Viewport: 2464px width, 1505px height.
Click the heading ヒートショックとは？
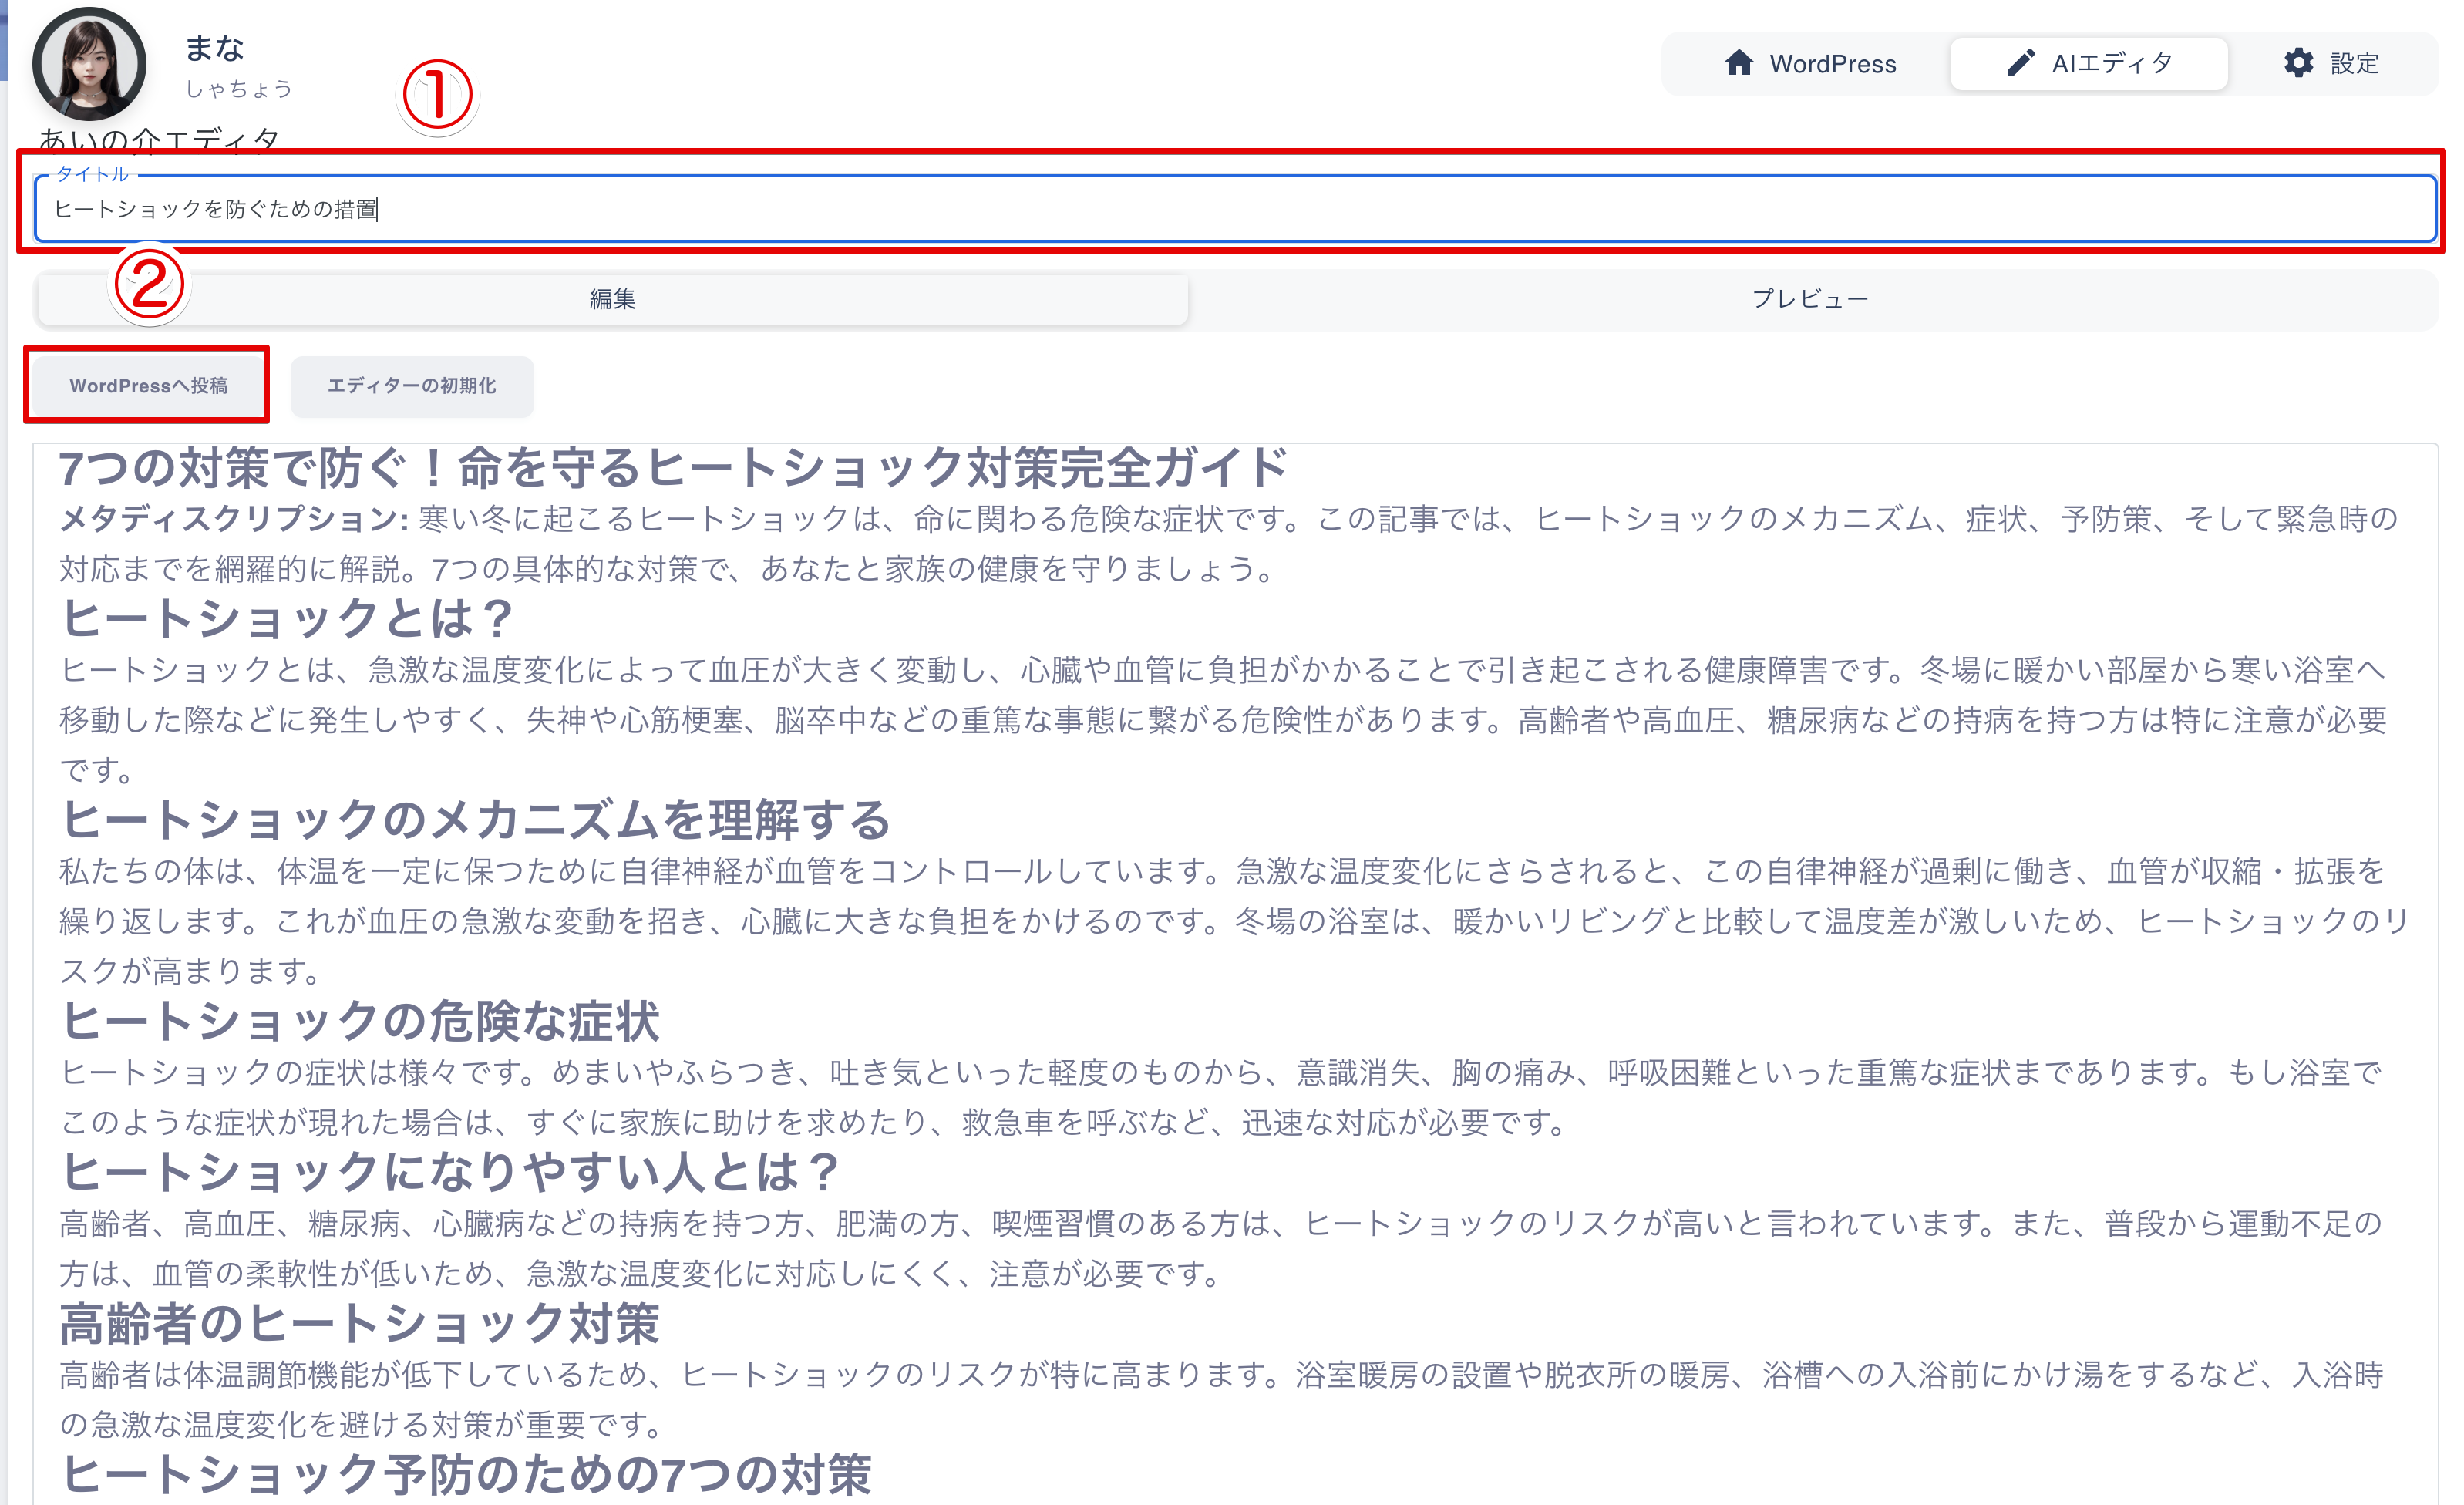[x=287, y=618]
